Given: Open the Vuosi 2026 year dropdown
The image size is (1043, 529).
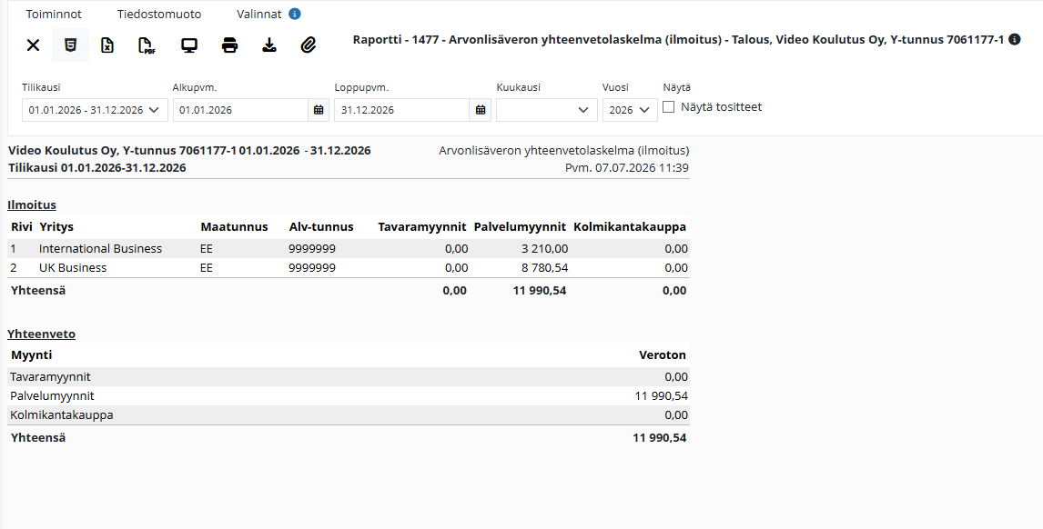Looking at the screenshot, I should (630, 110).
